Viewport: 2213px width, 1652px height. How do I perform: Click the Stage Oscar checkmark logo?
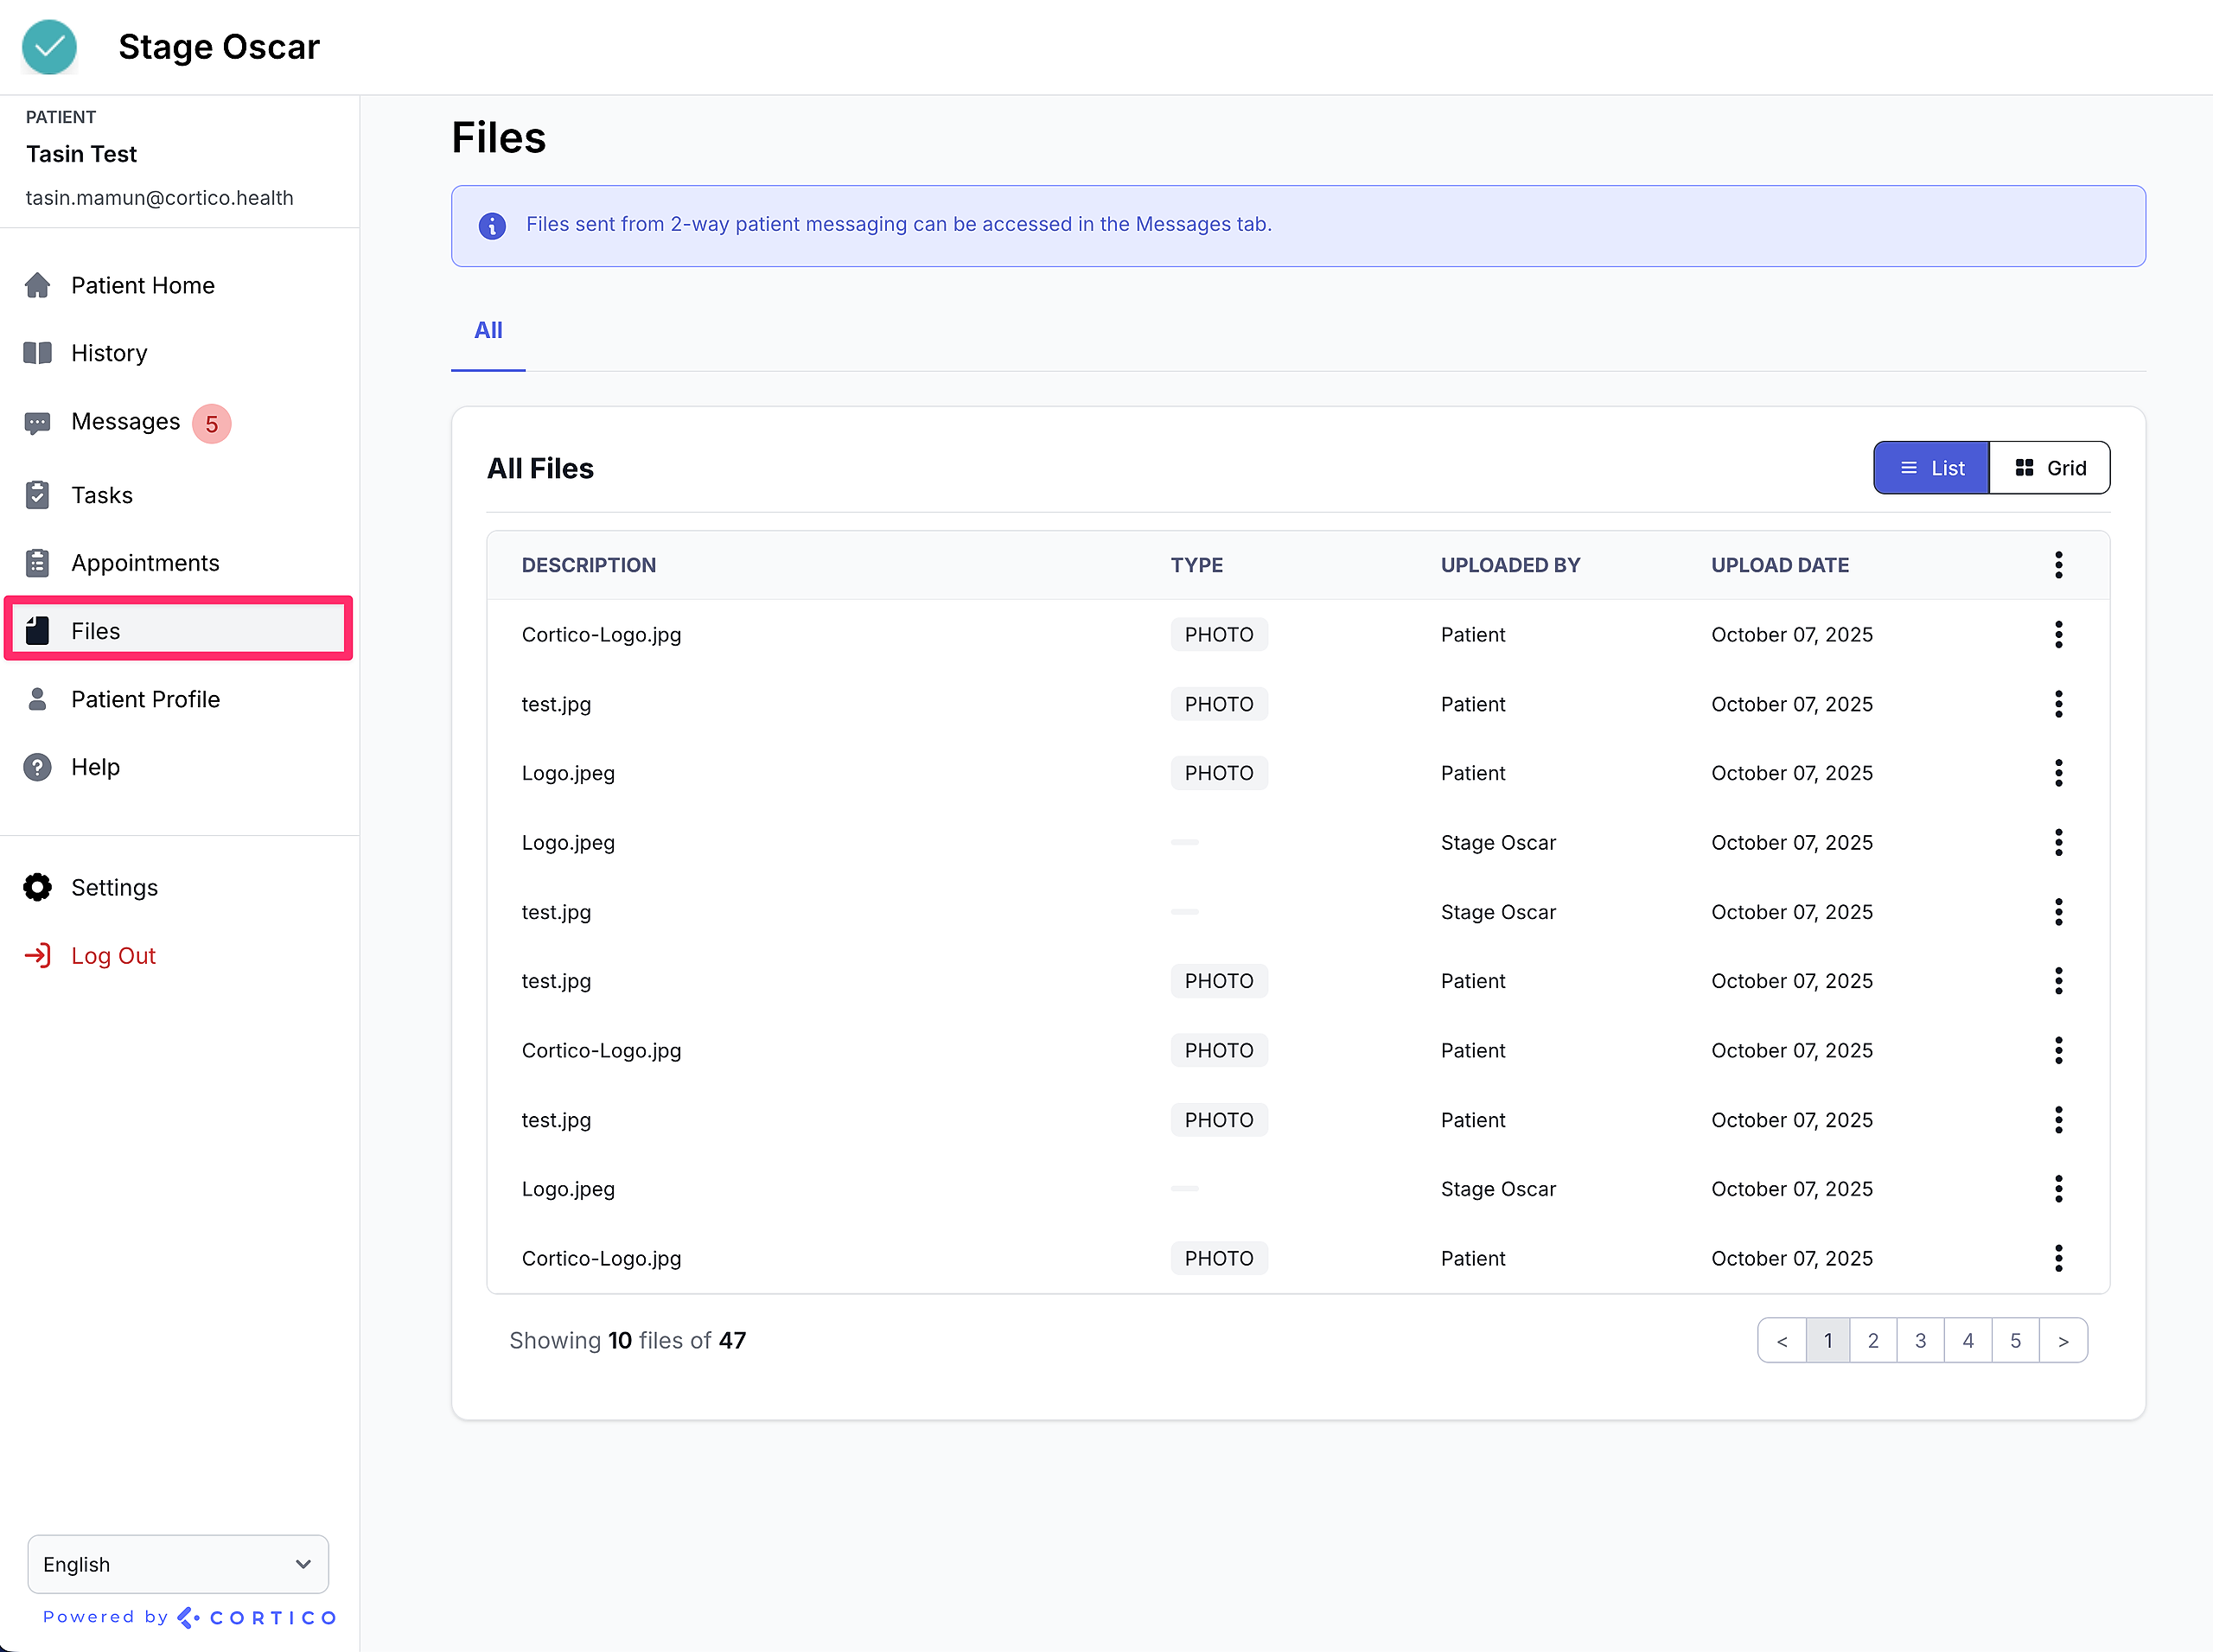point(49,47)
